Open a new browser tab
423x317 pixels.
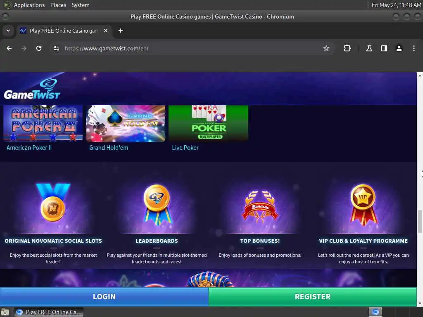pyautogui.click(x=121, y=31)
